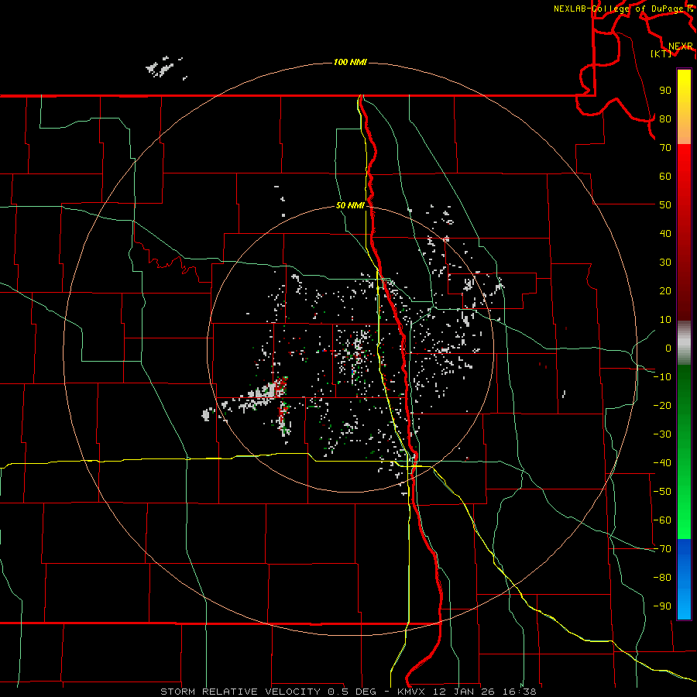Click the positive 30 velocity scale label

click(x=665, y=263)
